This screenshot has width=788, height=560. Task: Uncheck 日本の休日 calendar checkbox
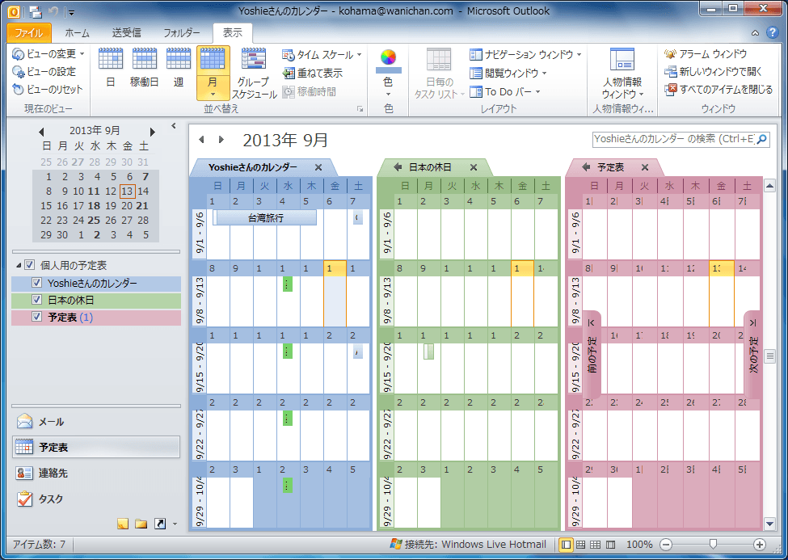pos(36,300)
